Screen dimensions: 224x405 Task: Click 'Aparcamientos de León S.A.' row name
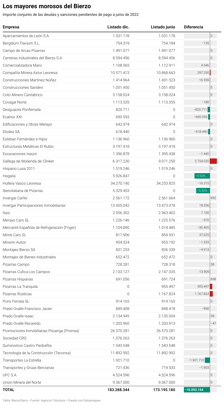click(26, 36)
